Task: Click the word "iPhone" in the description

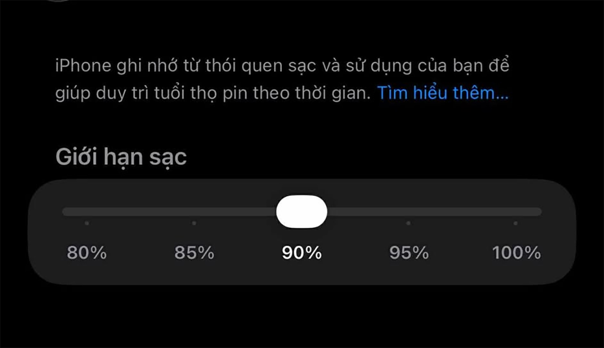Action: point(82,66)
